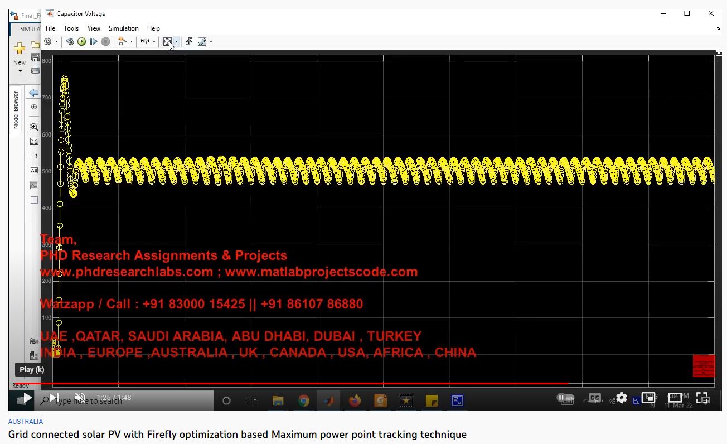Toggle closed captions CC button
The image size is (727, 444).
click(595, 398)
